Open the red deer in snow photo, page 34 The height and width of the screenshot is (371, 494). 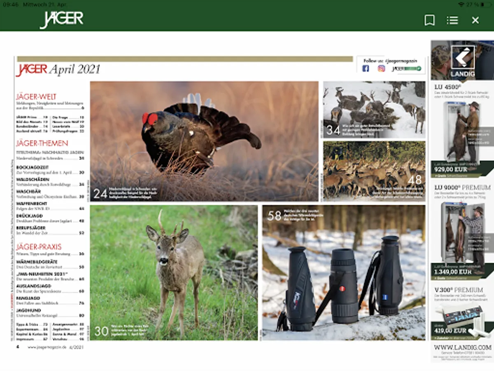[374, 109]
